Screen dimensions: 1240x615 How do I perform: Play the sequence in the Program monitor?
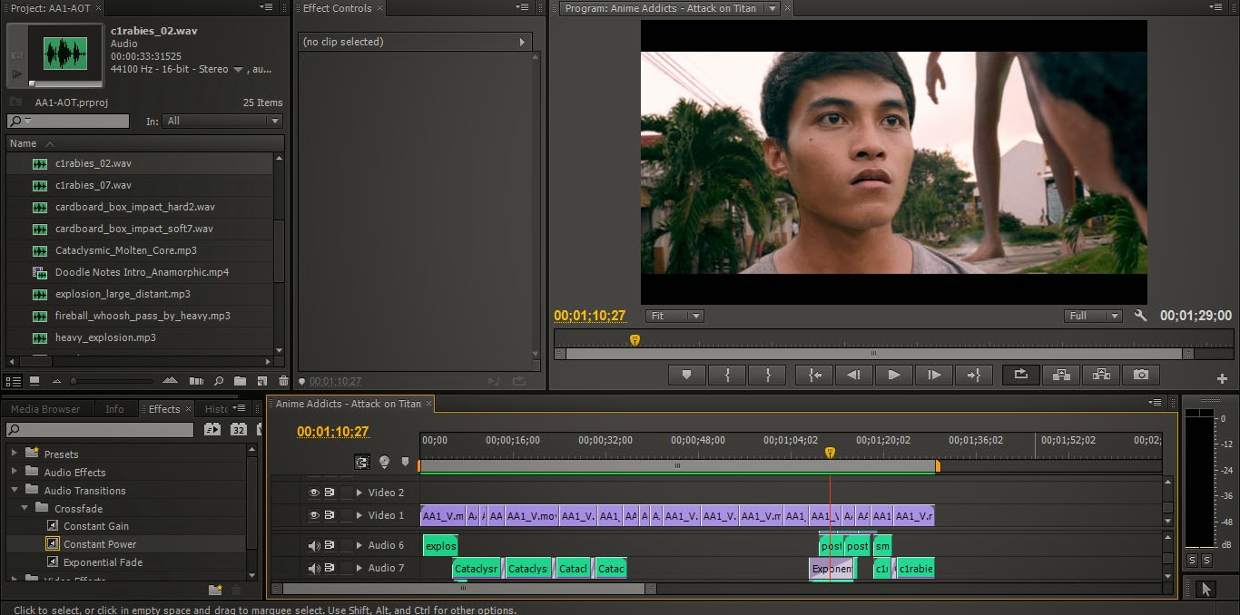coord(894,375)
